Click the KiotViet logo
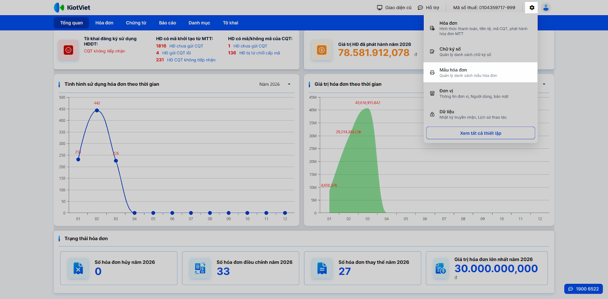The image size is (608, 299). tap(72, 8)
